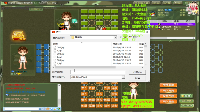Select player row 遇龟必点 in player list
Viewport: 200px width, 112px height.
[171, 27]
